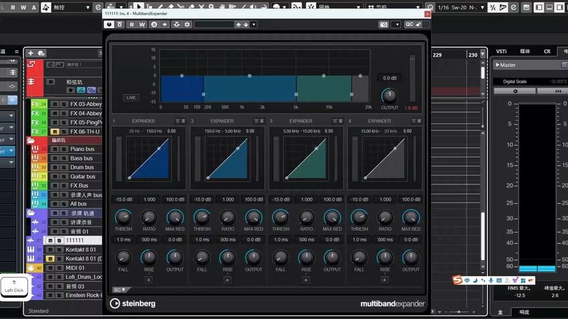The height and width of the screenshot is (319, 568).
Task: Click the plugin bypass button
Action: 119,24
